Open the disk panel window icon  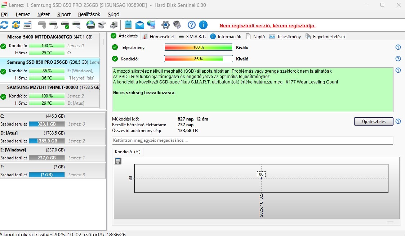27,25
